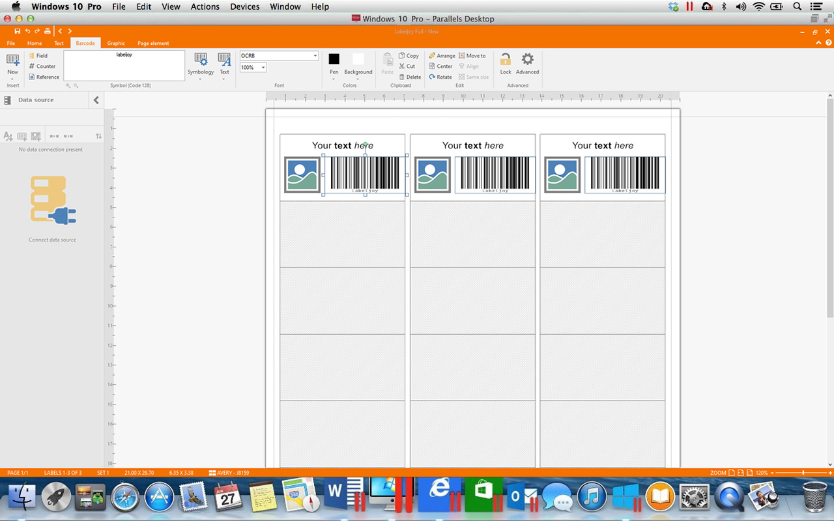This screenshot has width=834, height=521.
Task: Click the Spotlight search icon in menu bar
Action: click(x=797, y=7)
